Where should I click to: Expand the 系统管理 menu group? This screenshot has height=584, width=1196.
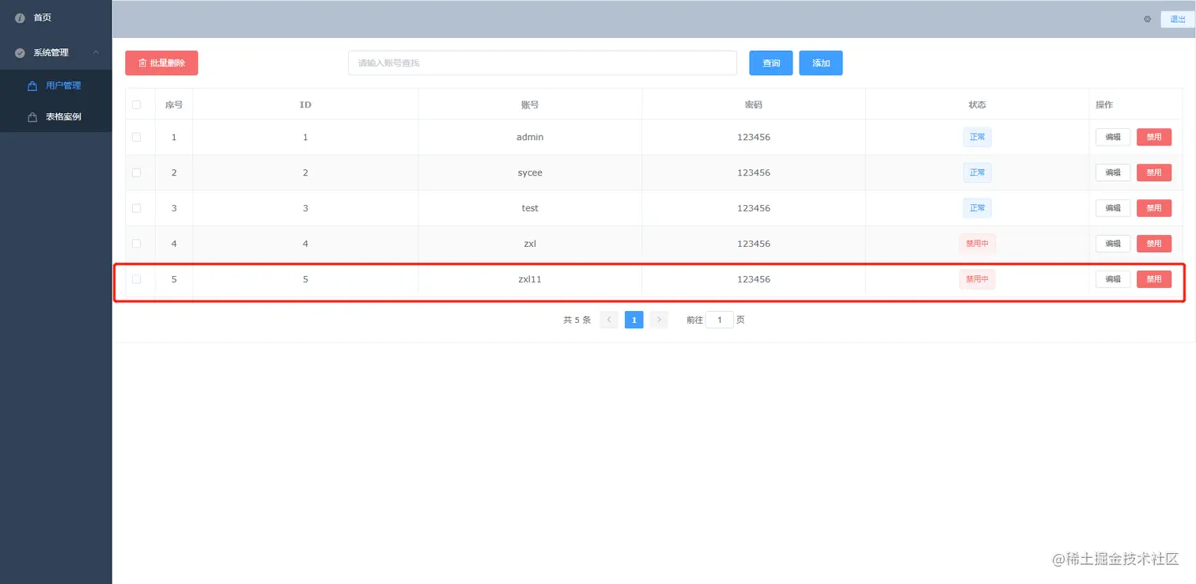(x=56, y=52)
